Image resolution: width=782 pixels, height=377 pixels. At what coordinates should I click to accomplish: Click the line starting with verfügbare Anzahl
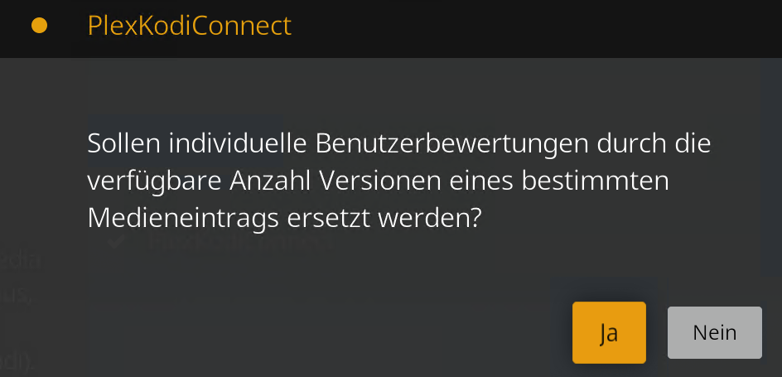pyautogui.click(x=377, y=181)
